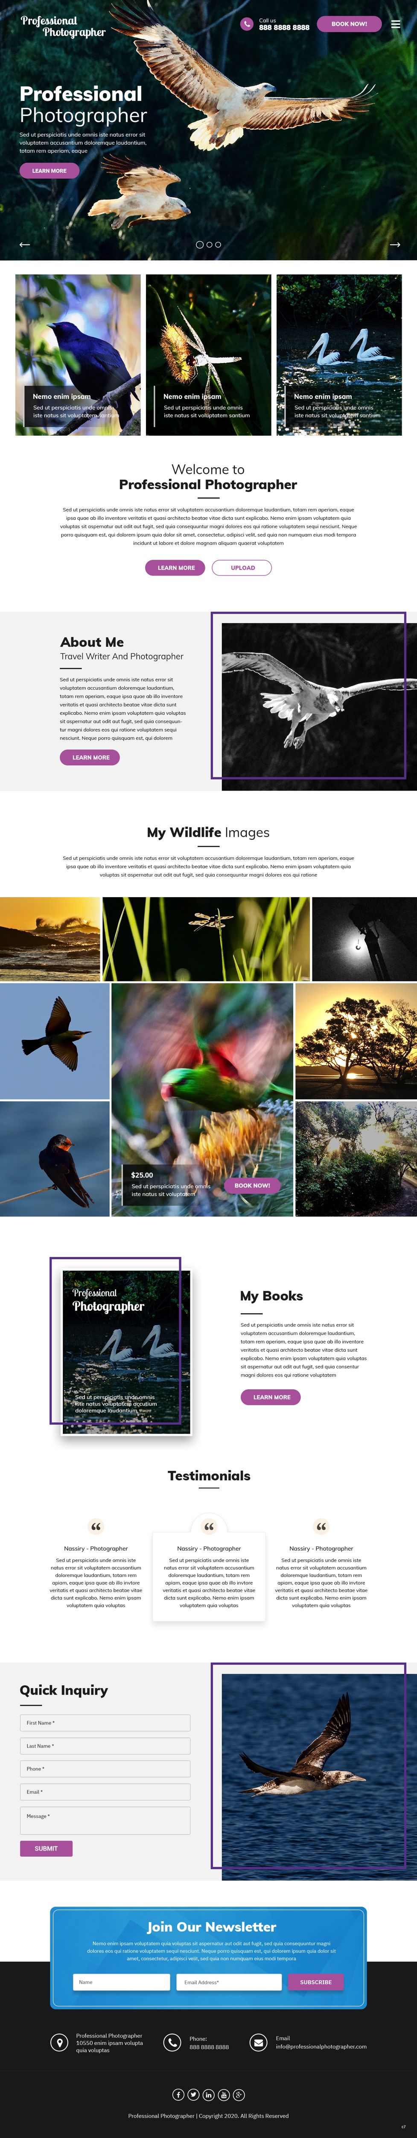Click the Quick Inquiry heading
Viewport: 417px width, 2138px height.
[64, 1690]
